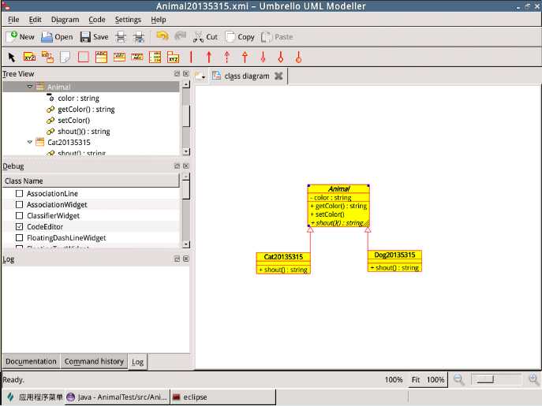Open a file with Open button
This screenshot has width=542, height=406.
click(x=57, y=36)
